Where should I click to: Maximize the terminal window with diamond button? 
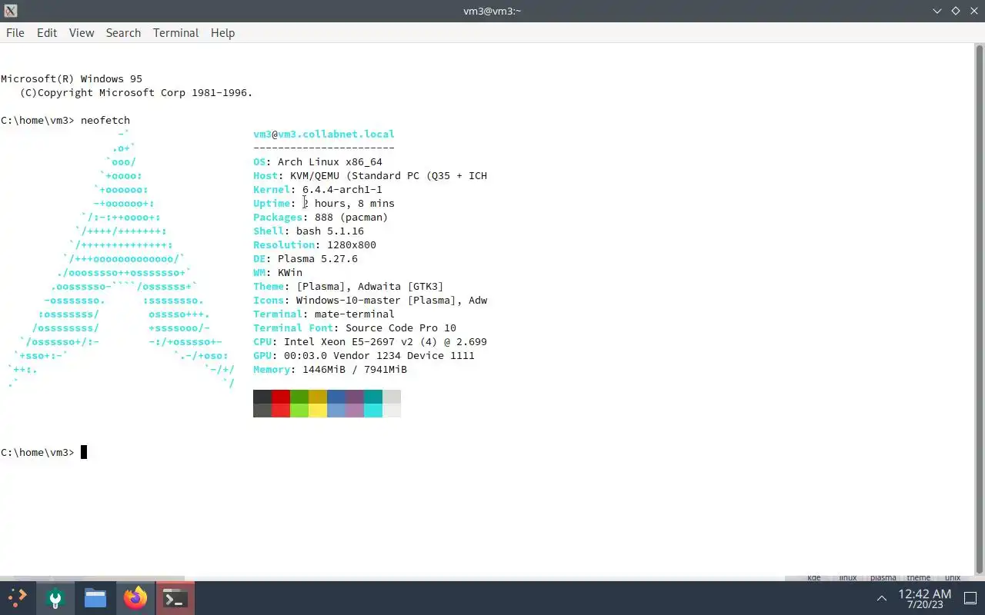tap(956, 11)
